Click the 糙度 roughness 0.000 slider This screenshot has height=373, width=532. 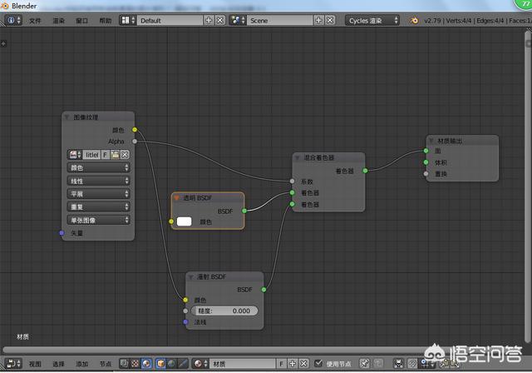click(224, 311)
